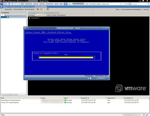Click the green Power On play button
Image resolution: width=150 pixels, height=116 pixels.
(45, 9)
